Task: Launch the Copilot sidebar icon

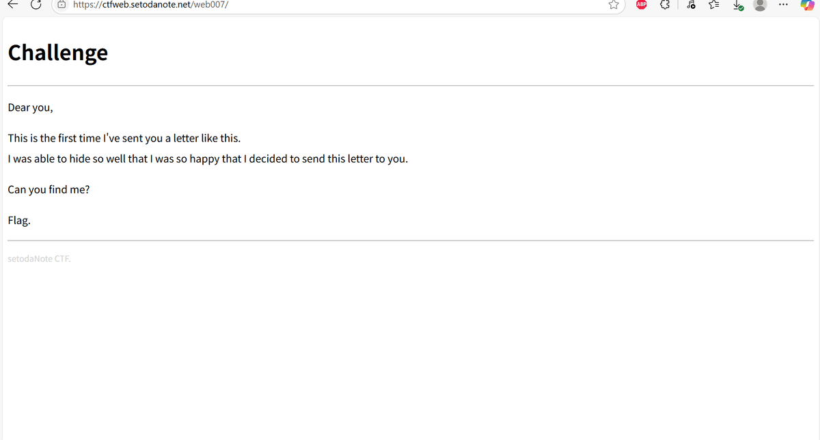Action: [807, 5]
